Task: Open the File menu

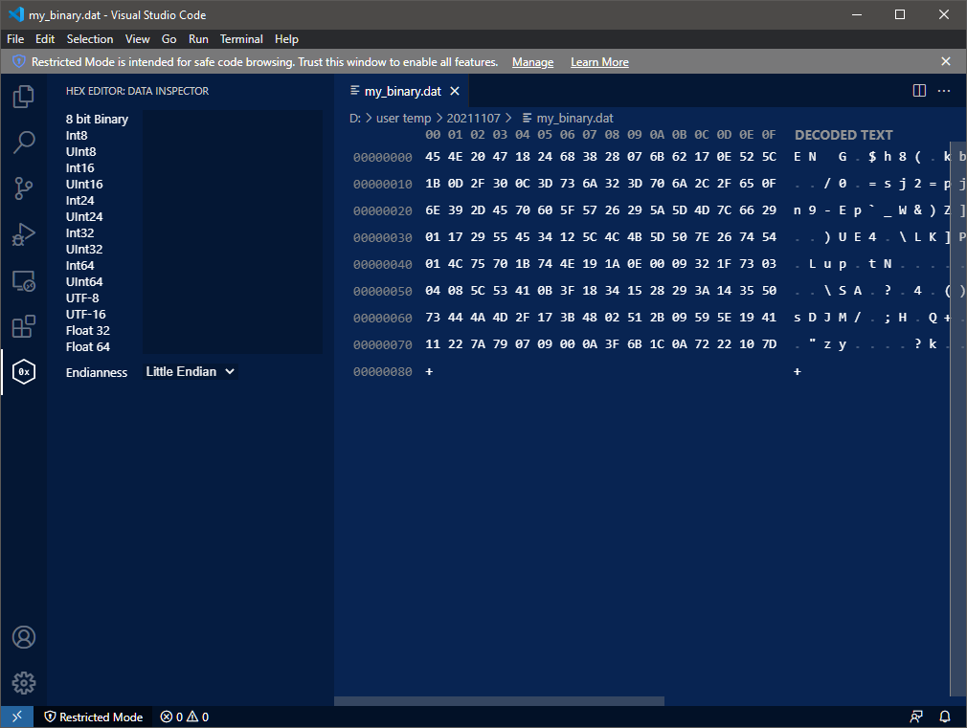Action: (x=15, y=39)
